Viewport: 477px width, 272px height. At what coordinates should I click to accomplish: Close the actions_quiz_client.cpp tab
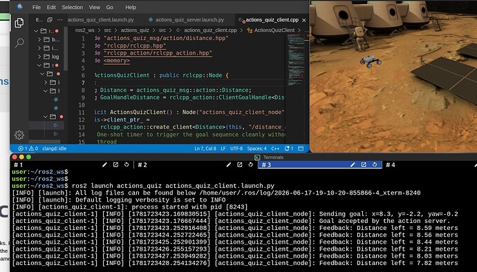pos(303,20)
